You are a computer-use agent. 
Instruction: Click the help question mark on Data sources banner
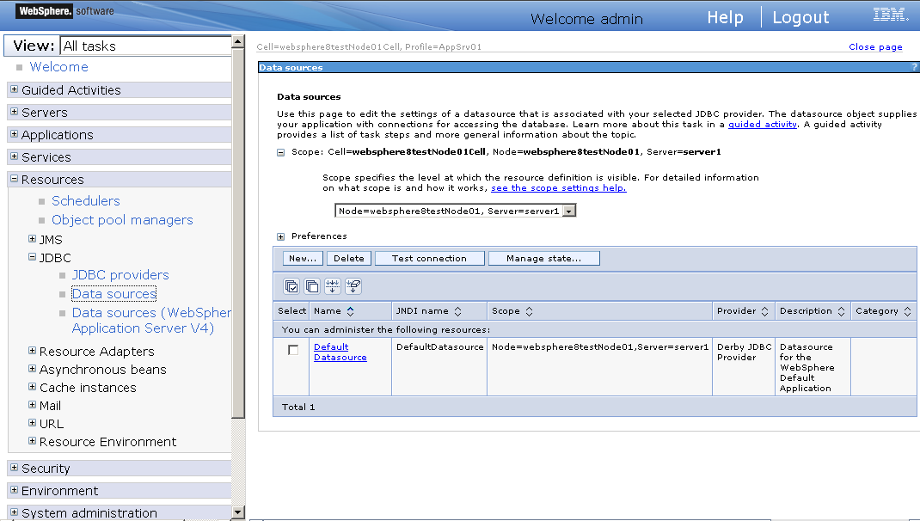click(914, 66)
